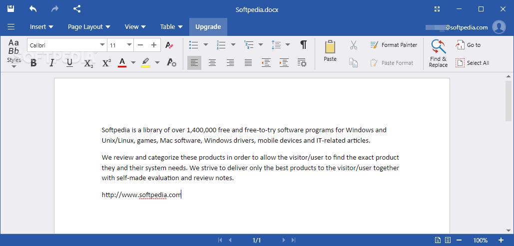Align text left
The height and width of the screenshot is (246, 514).
(x=194, y=62)
